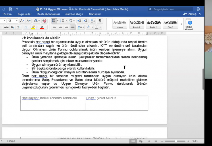Open the font color dropdown arrow
212x146 pixels.
point(46,27)
